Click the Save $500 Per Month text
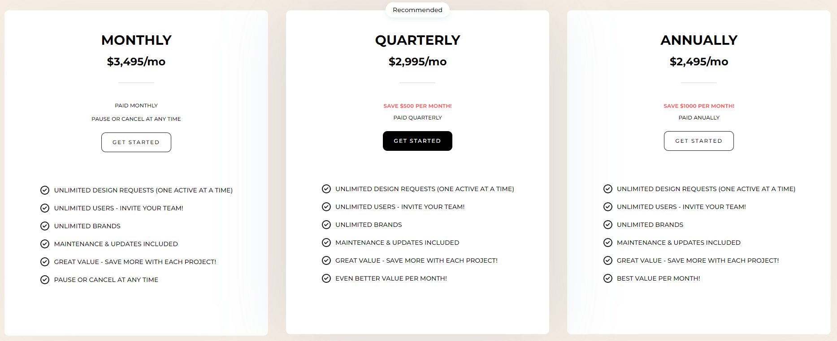The width and height of the screenshot is (837, 341). [417, 106]
